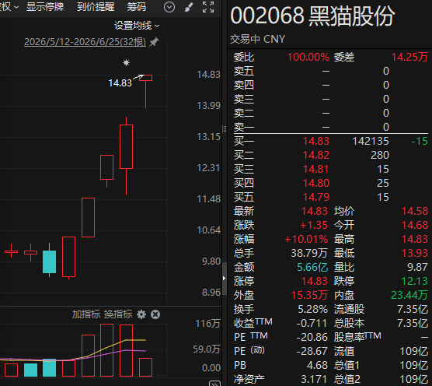
Task: Open 到价提醒 price alert
Action: coord(96,7)
